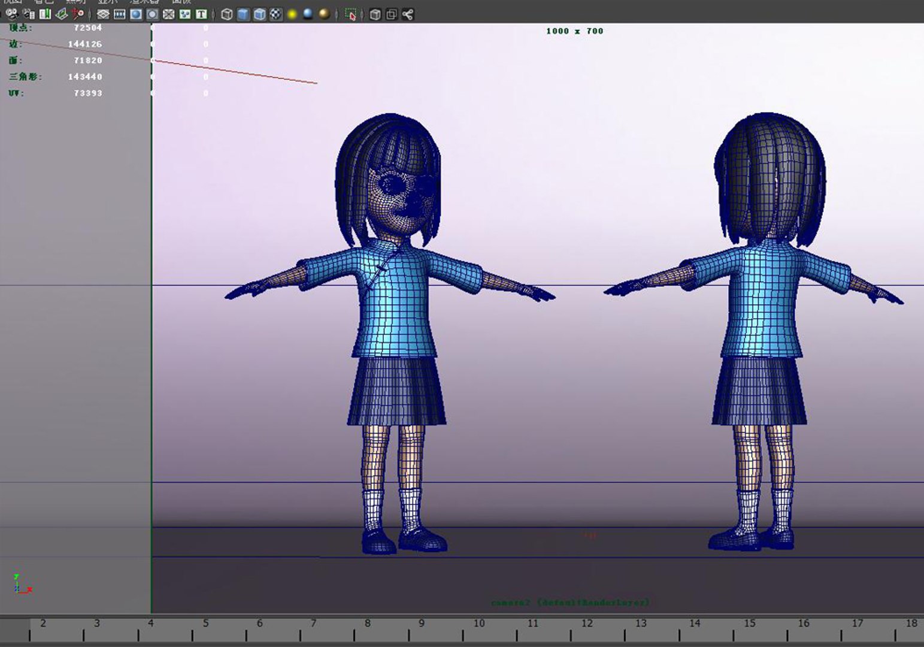This screenshot has width=924, height=647.
Task: Open the camera Bookmarks icon
Action: [45, 14]
